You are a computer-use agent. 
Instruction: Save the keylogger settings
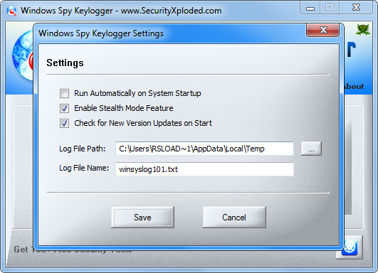142,217
